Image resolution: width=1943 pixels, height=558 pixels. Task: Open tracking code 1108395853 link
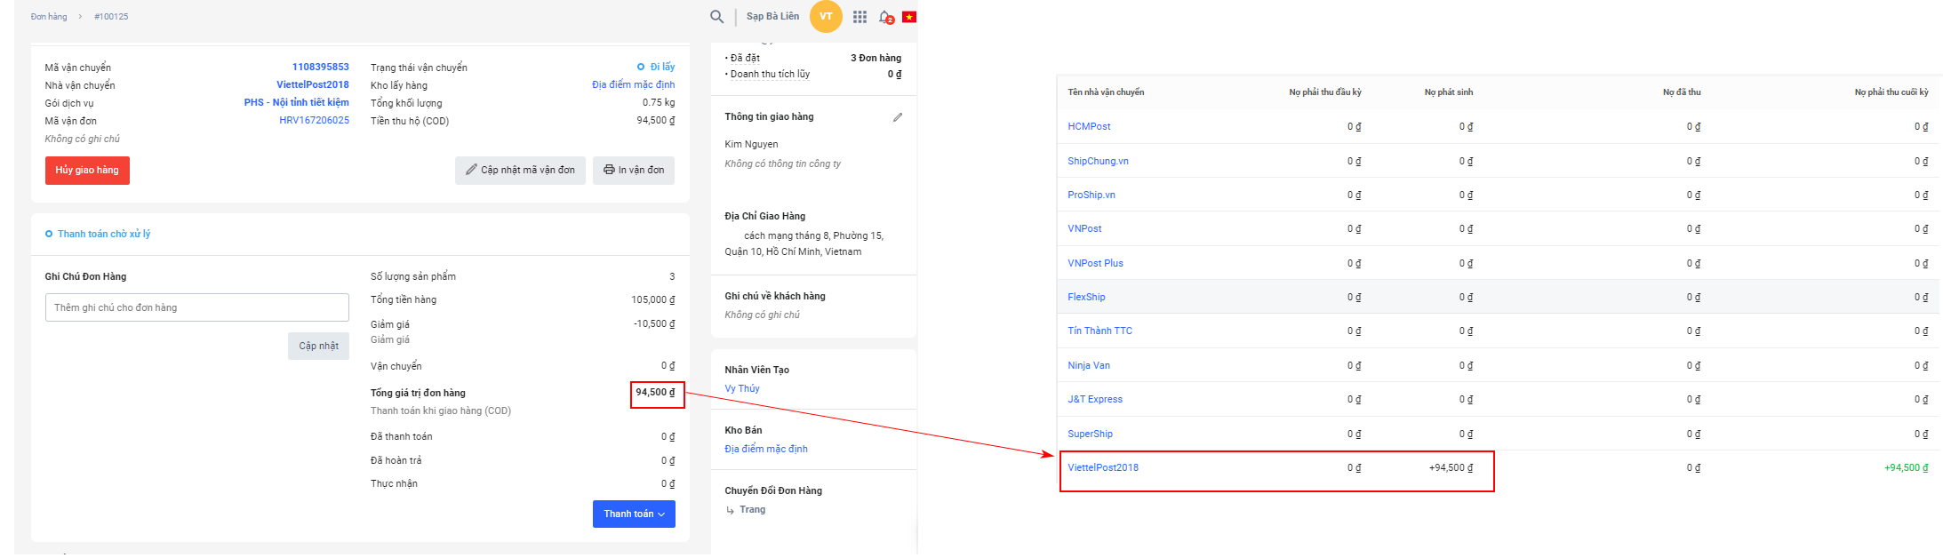(320, 68)
